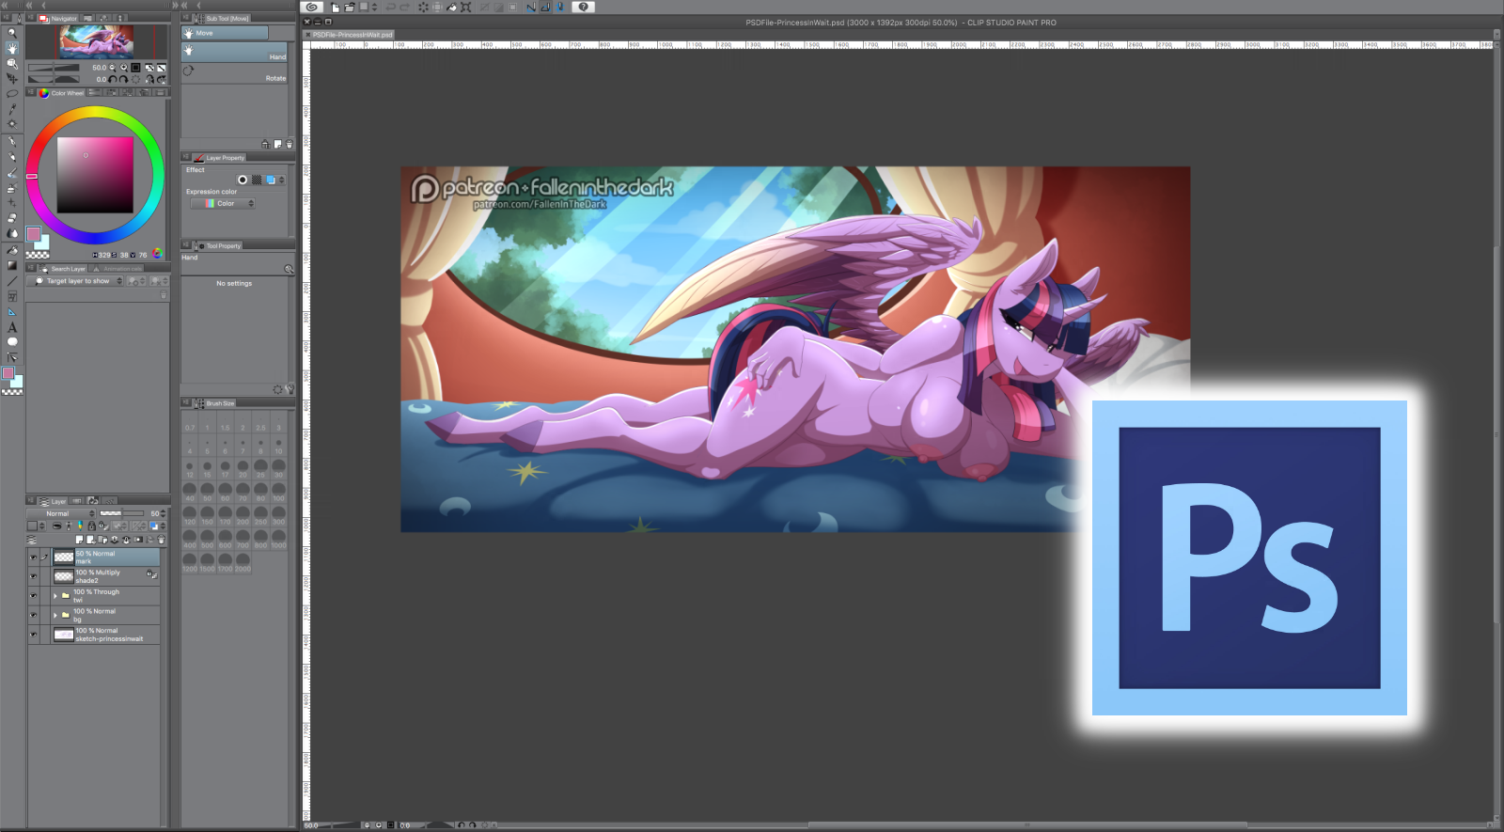This screenshot has width=1504, height=832.
Task: Click the New document icon
Action: coord(336,8)
